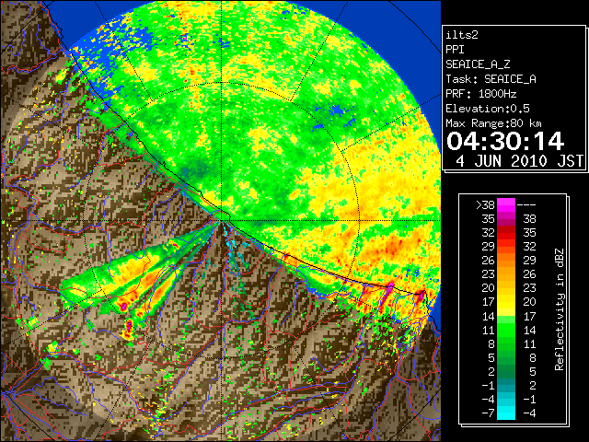Click the 'Reflectivity in dBZ' axis label
Viewport: 589px width, 442px height.
pos(560,309)
